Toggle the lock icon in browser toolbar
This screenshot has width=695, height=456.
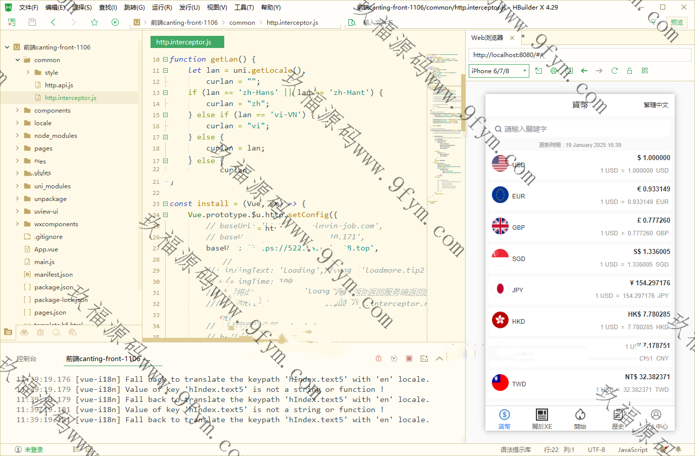[x=629, y=71]
